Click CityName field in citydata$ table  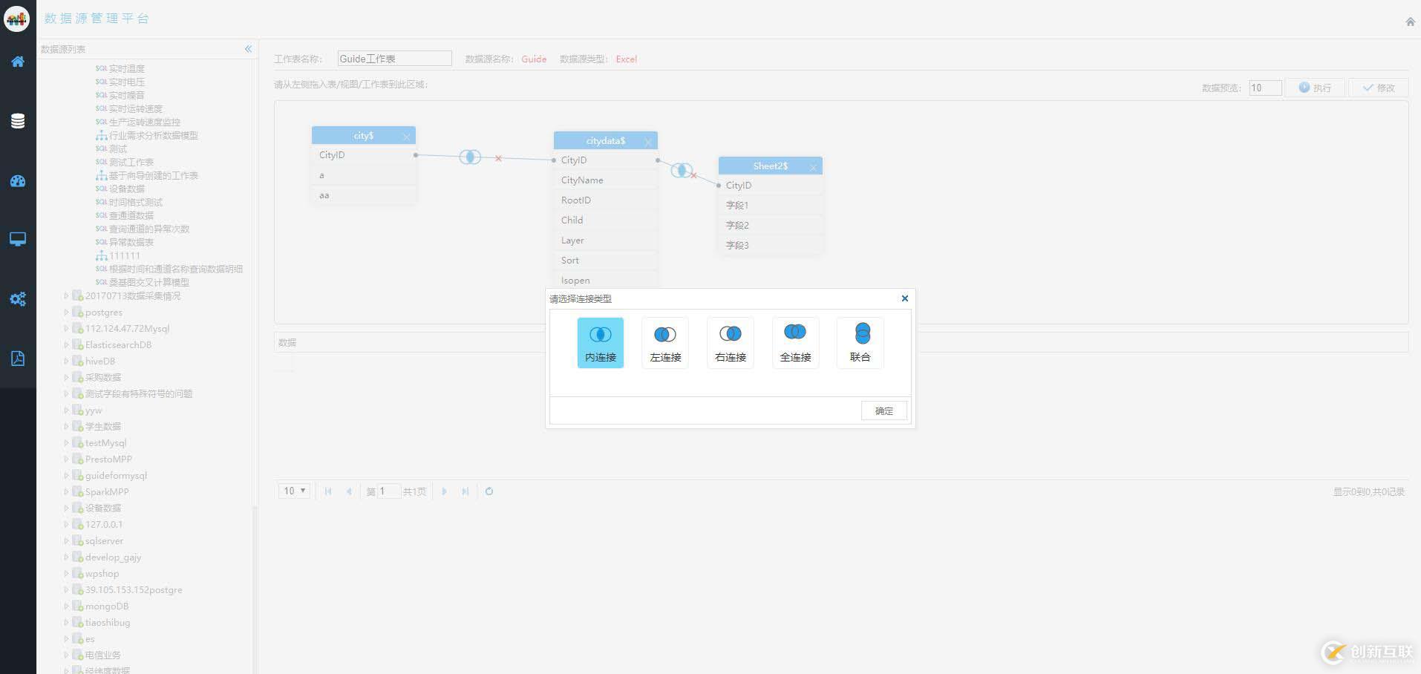606,180
